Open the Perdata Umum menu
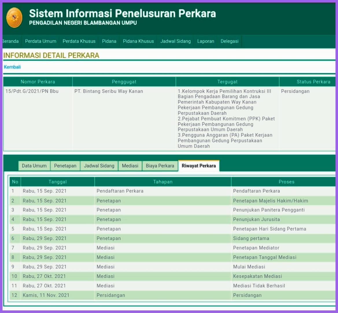 [40, 41]
